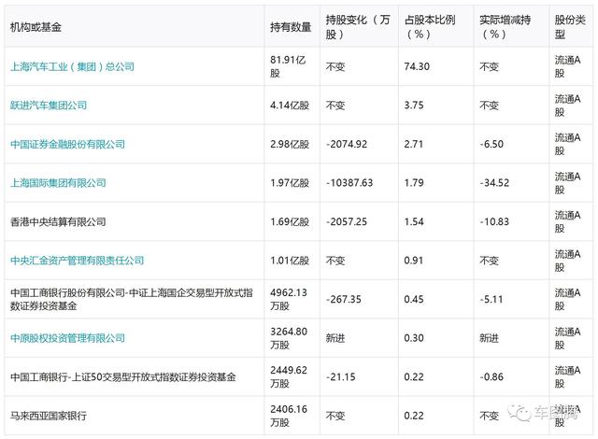Select the 中证上海国企交易型开放式指数证券投资基金 row name
598x439 pixels.
tap(132, 299)
